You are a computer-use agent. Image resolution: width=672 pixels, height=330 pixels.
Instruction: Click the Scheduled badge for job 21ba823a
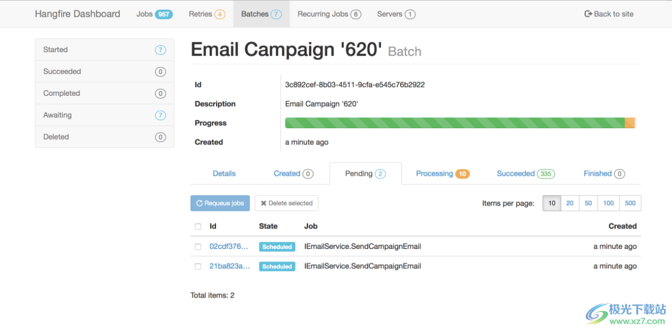277,267
